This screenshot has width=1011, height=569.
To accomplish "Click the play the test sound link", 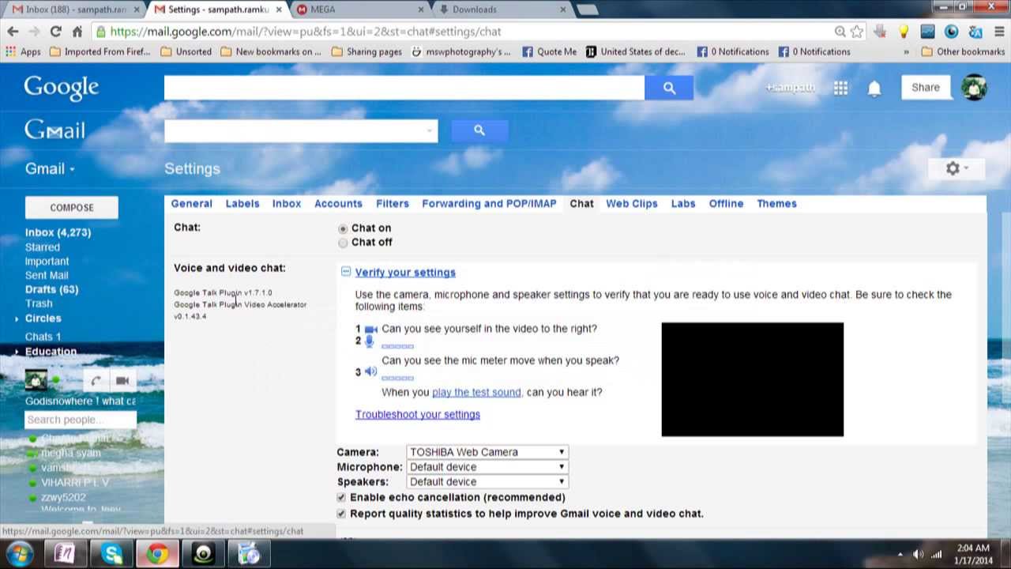I will click(476, 392).
